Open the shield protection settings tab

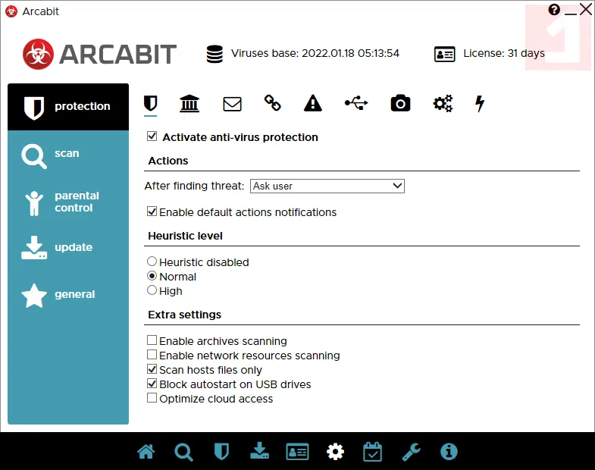pyautogui.click(x=151, y=103)
